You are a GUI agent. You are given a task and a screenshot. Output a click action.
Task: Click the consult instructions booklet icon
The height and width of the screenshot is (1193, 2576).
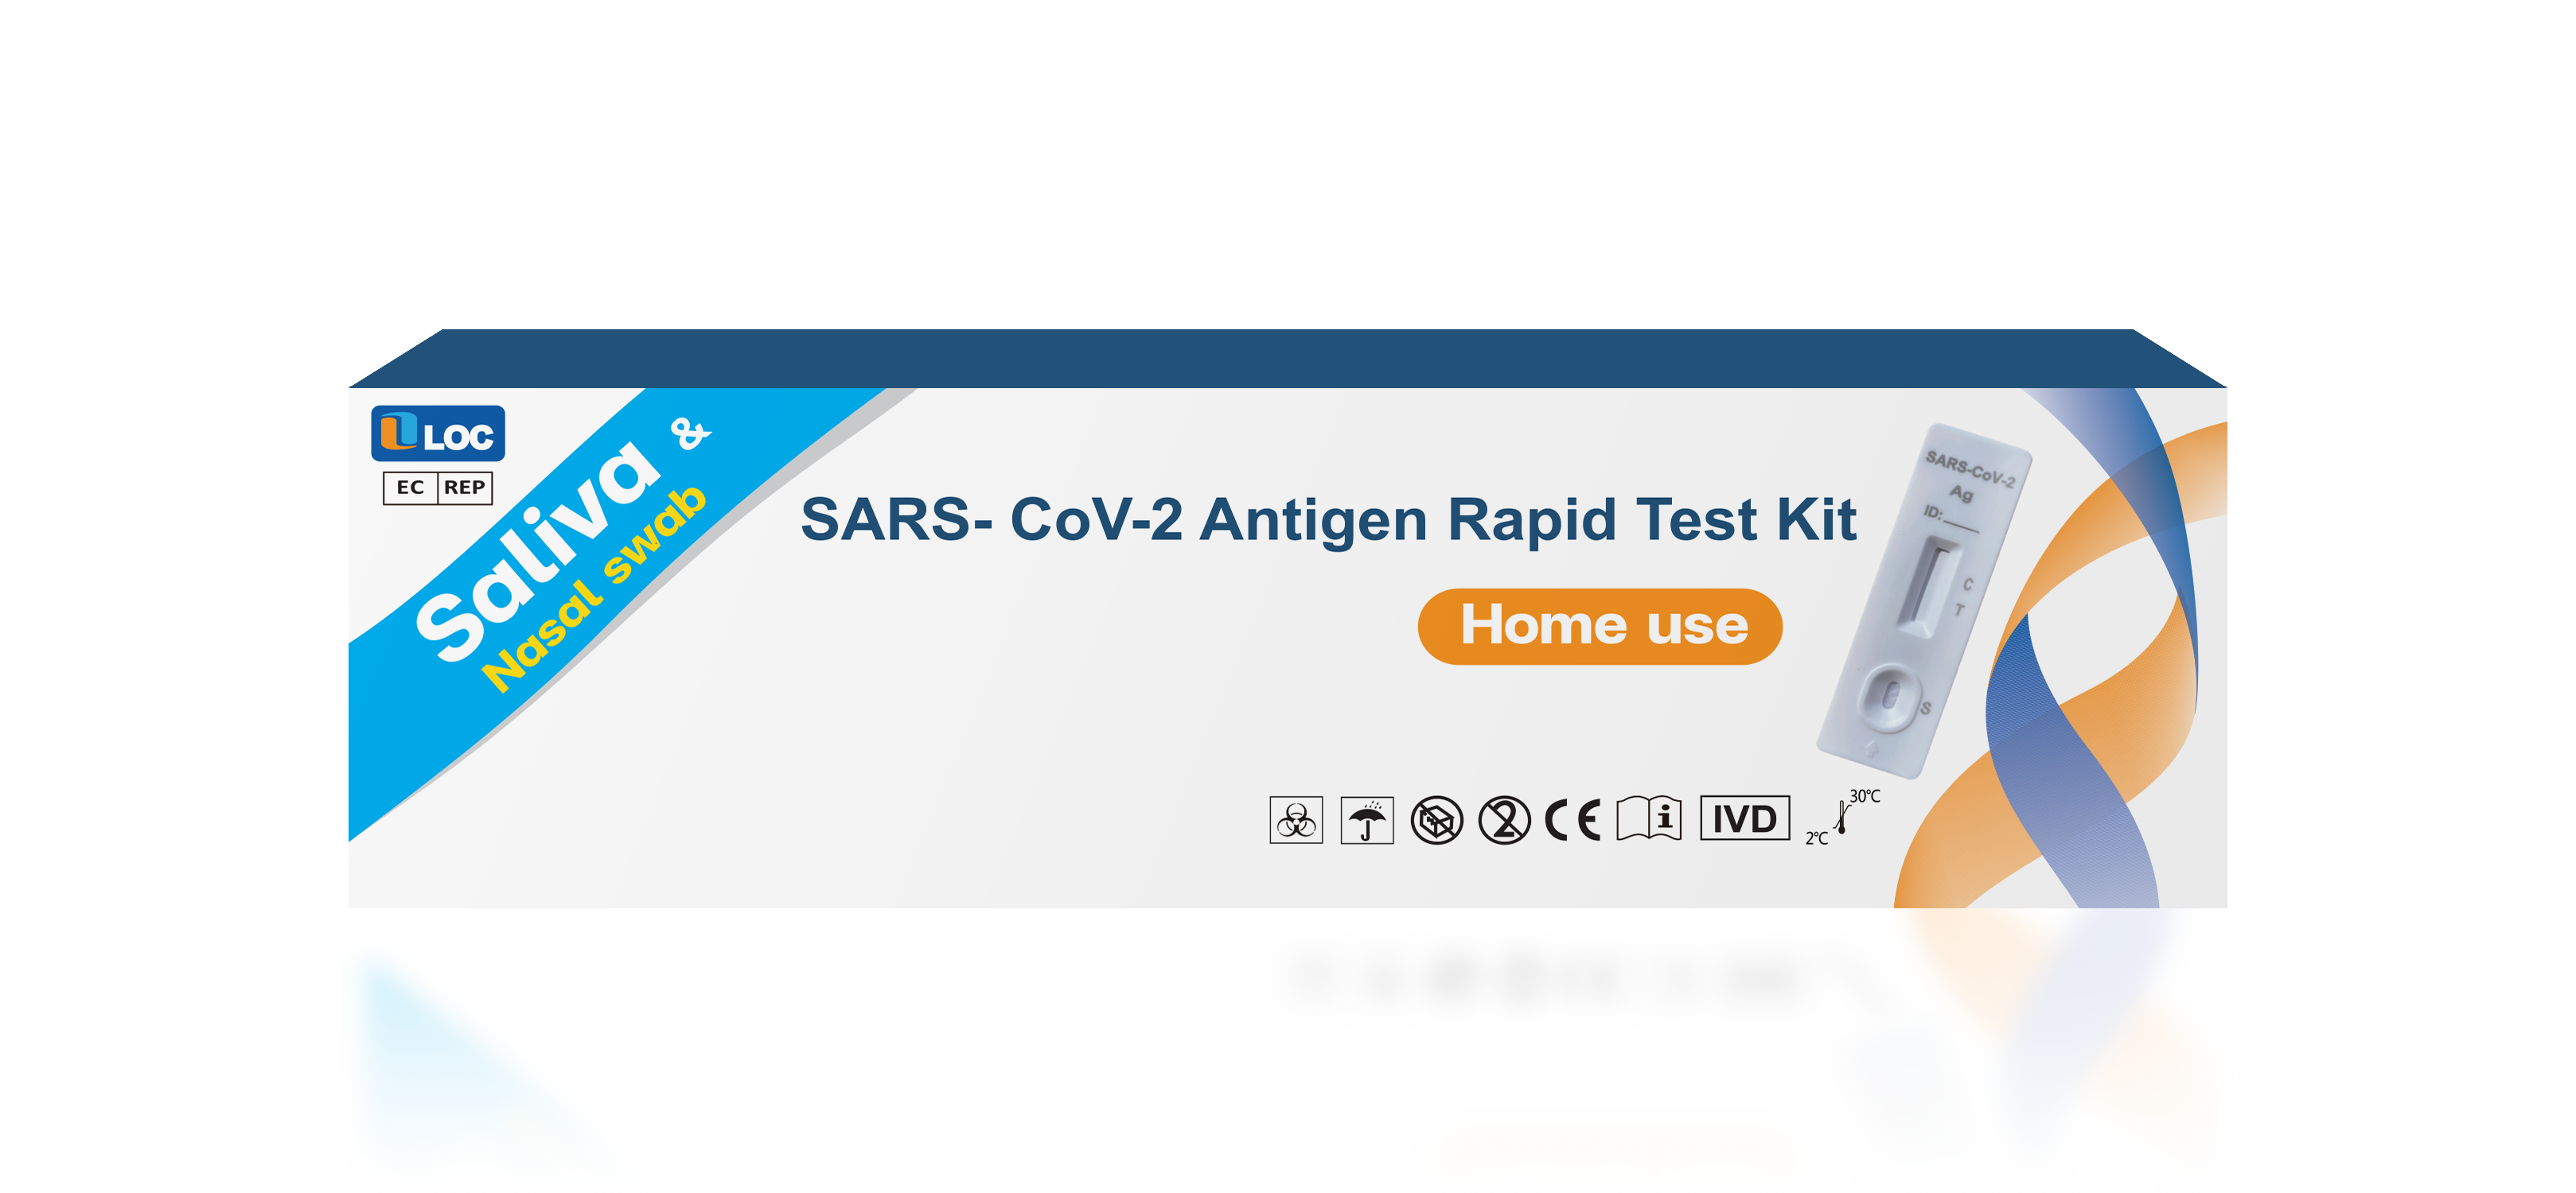pyautogui.click(x=1649, y=818)
